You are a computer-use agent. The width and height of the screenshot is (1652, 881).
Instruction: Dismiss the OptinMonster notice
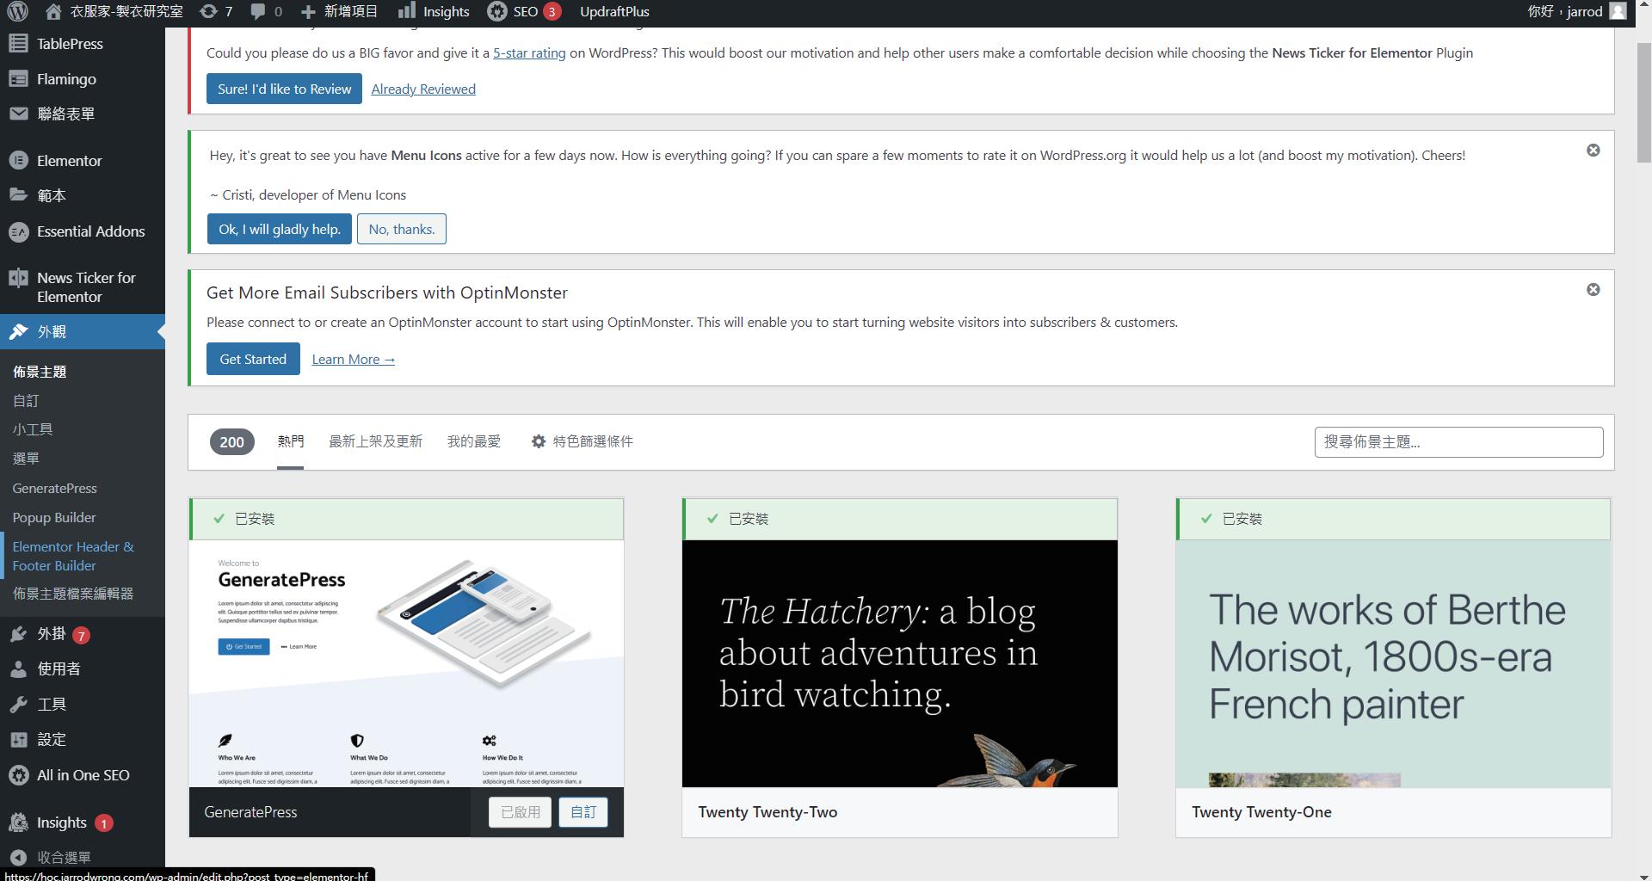pyautogui.click(x=1593, y=290)
